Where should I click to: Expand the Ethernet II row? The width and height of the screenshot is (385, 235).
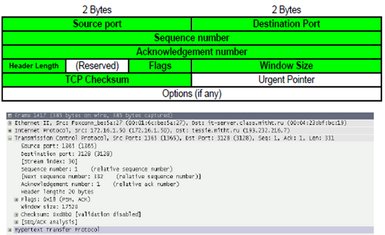10,123
